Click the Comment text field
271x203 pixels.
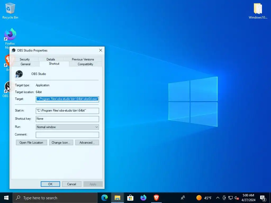(67, 135)
